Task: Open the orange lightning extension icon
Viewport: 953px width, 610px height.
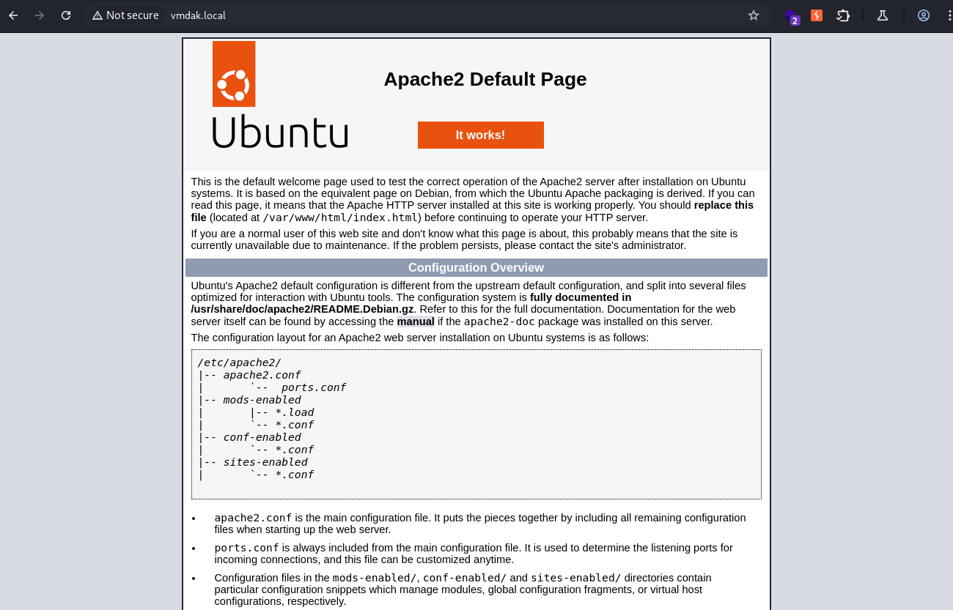Action: pos(817,15)
